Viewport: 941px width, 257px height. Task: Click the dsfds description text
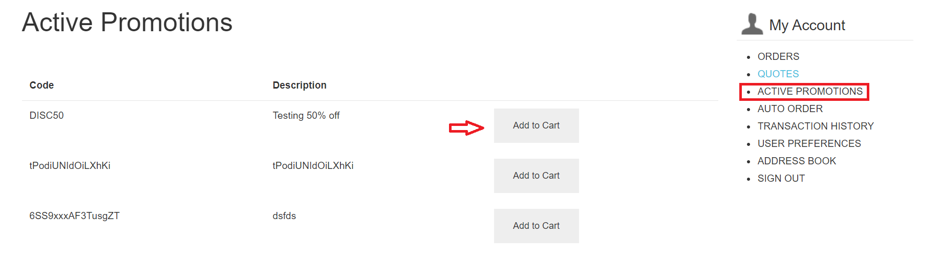point(284,216)
